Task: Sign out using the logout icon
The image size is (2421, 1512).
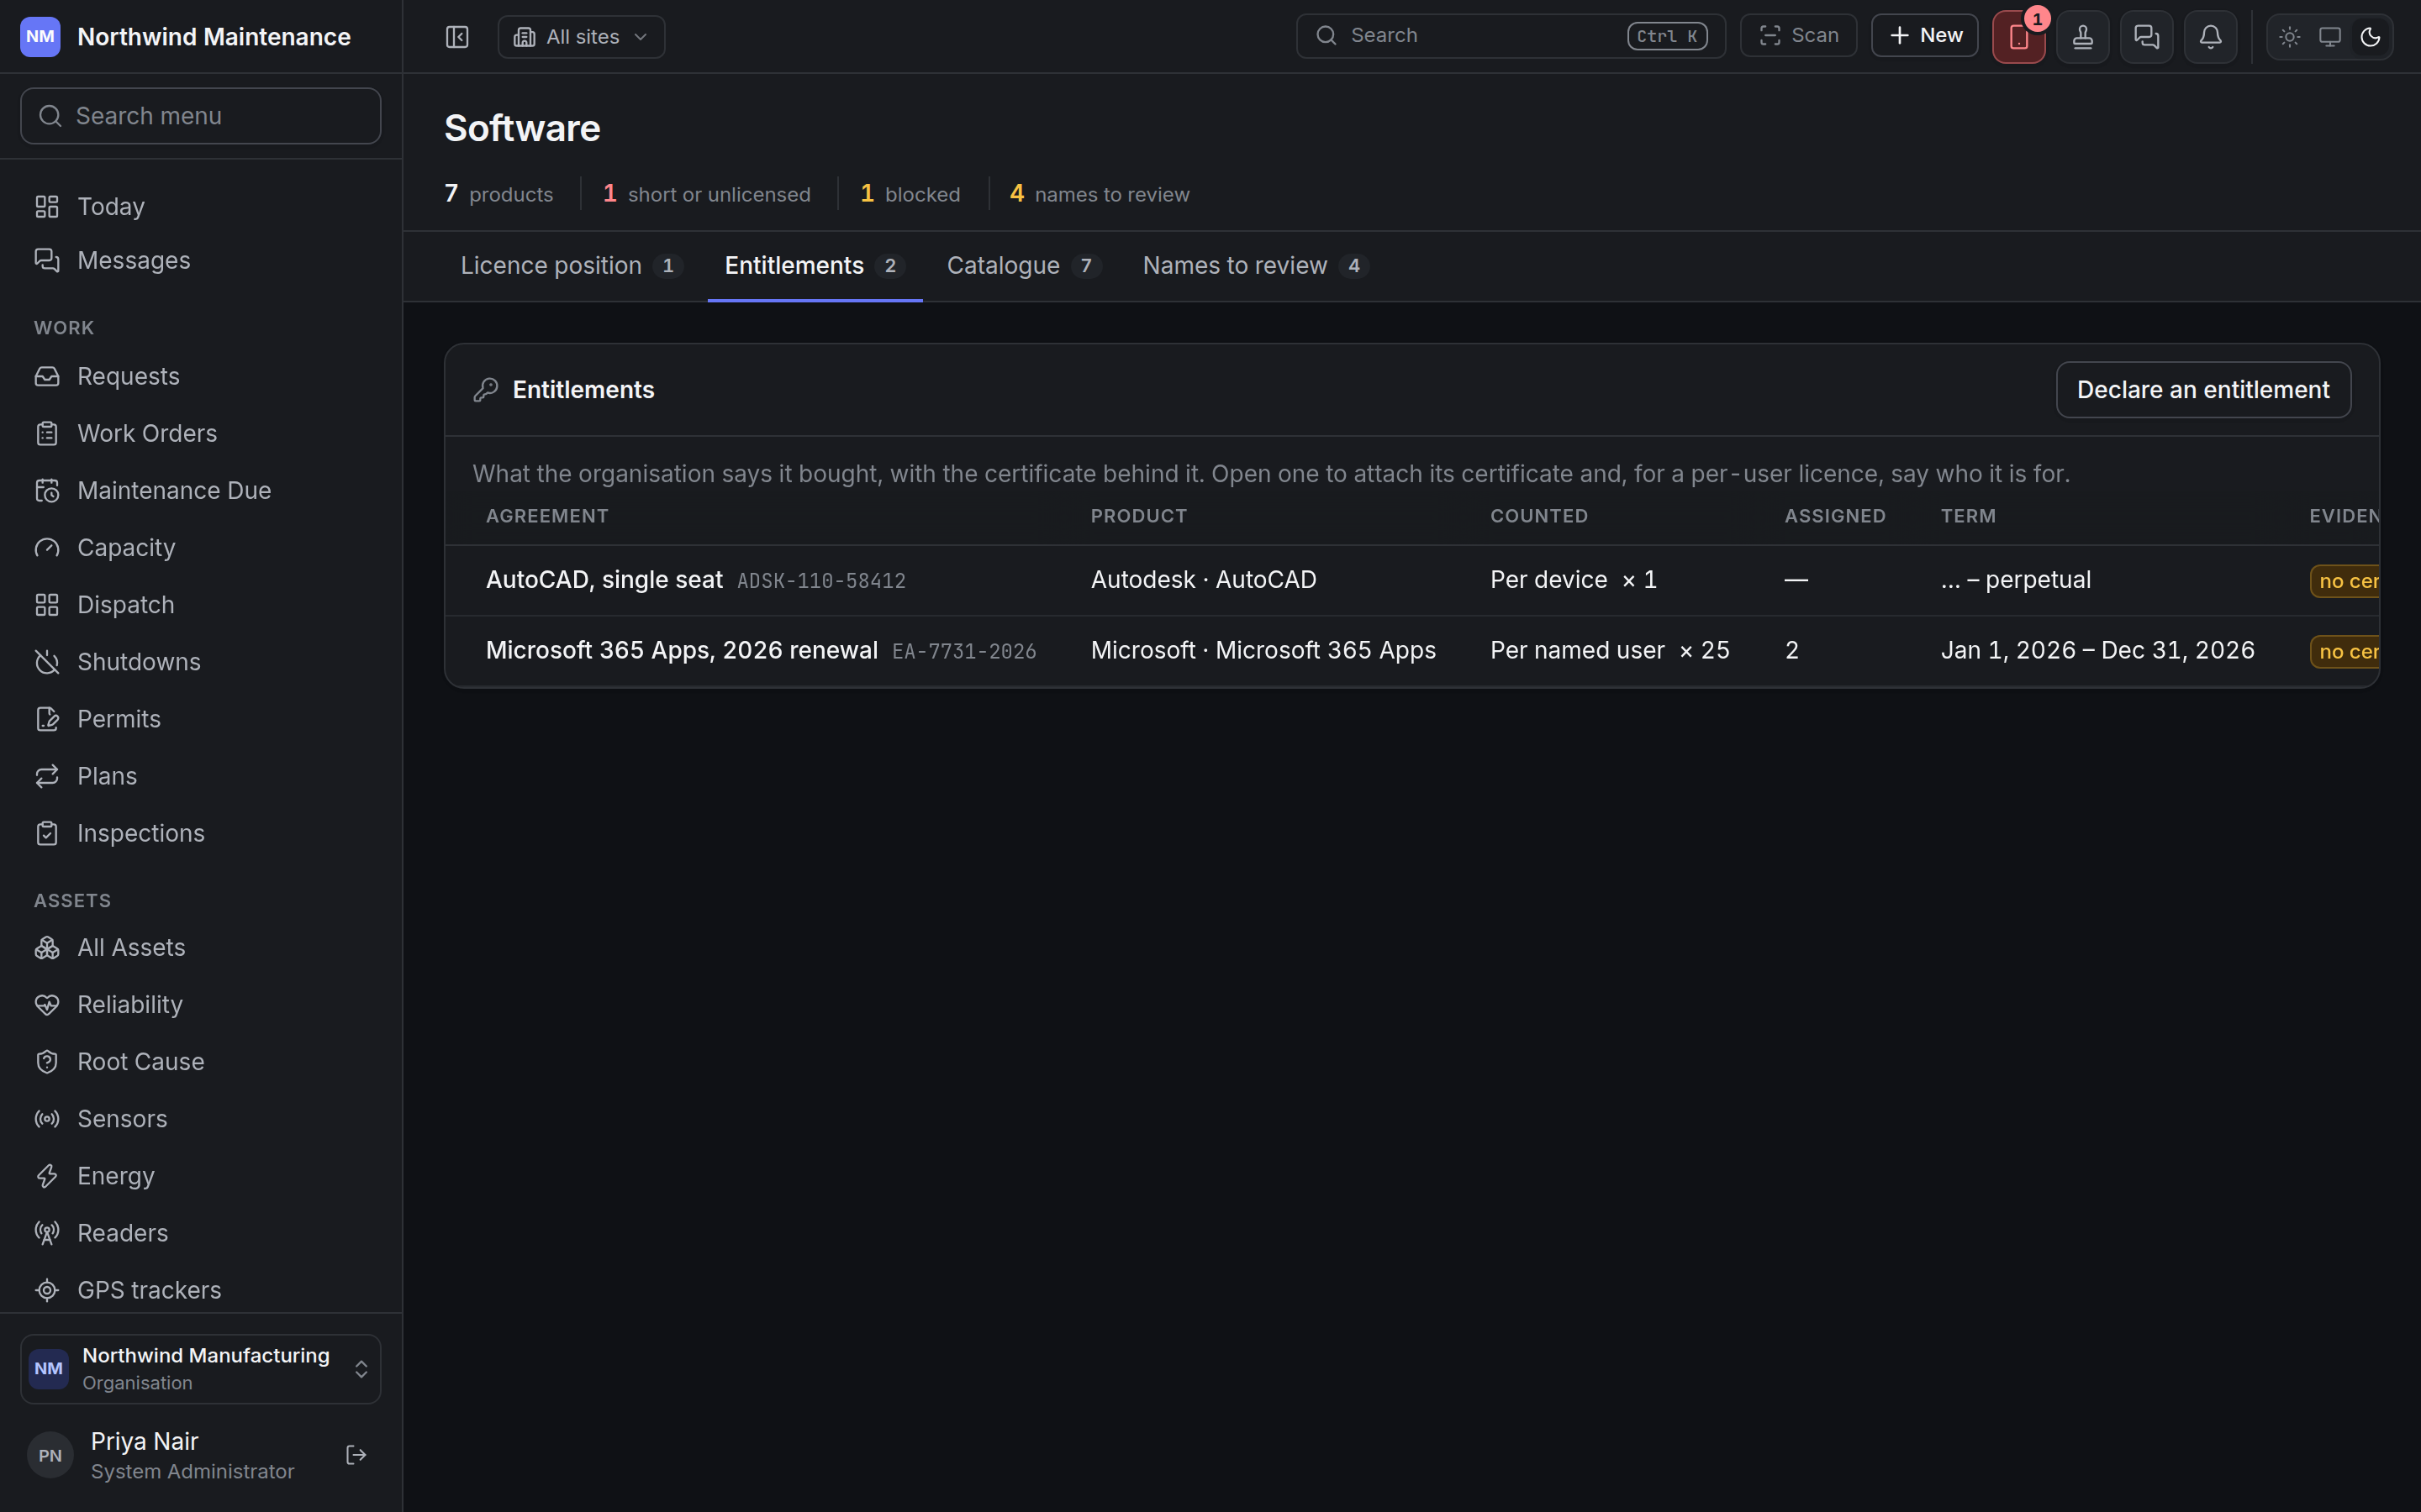Action: coord(356,1455)
